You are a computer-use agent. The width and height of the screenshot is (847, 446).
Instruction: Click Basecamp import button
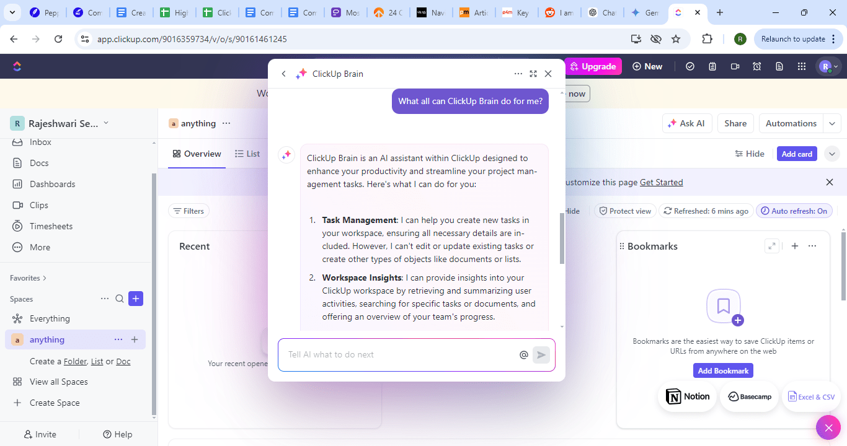(x=749, y=396)
